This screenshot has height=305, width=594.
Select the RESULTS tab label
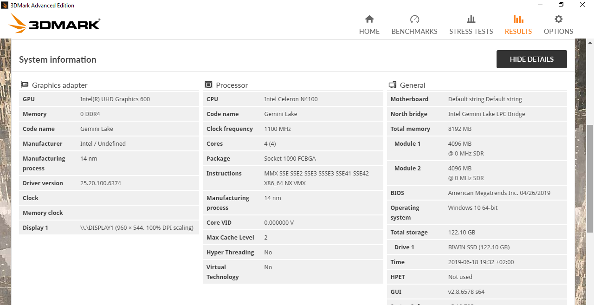[x=518, y=32]
